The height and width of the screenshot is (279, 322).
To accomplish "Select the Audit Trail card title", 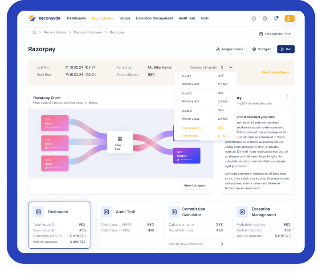I will click(x=125, y=212).
